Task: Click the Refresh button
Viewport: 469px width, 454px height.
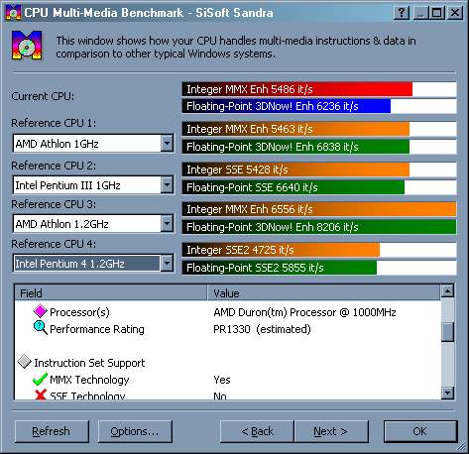Action: tap(52, 431)
